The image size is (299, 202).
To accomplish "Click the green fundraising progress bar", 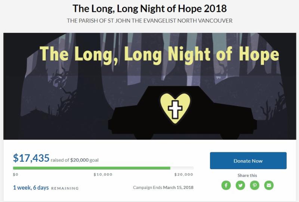I will coord(92,168).
